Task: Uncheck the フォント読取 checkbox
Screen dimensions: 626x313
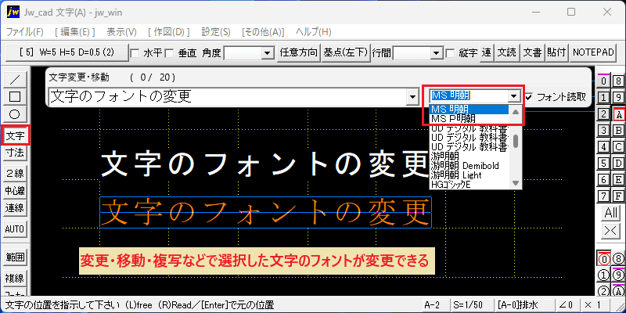Action: coord(529,96)
